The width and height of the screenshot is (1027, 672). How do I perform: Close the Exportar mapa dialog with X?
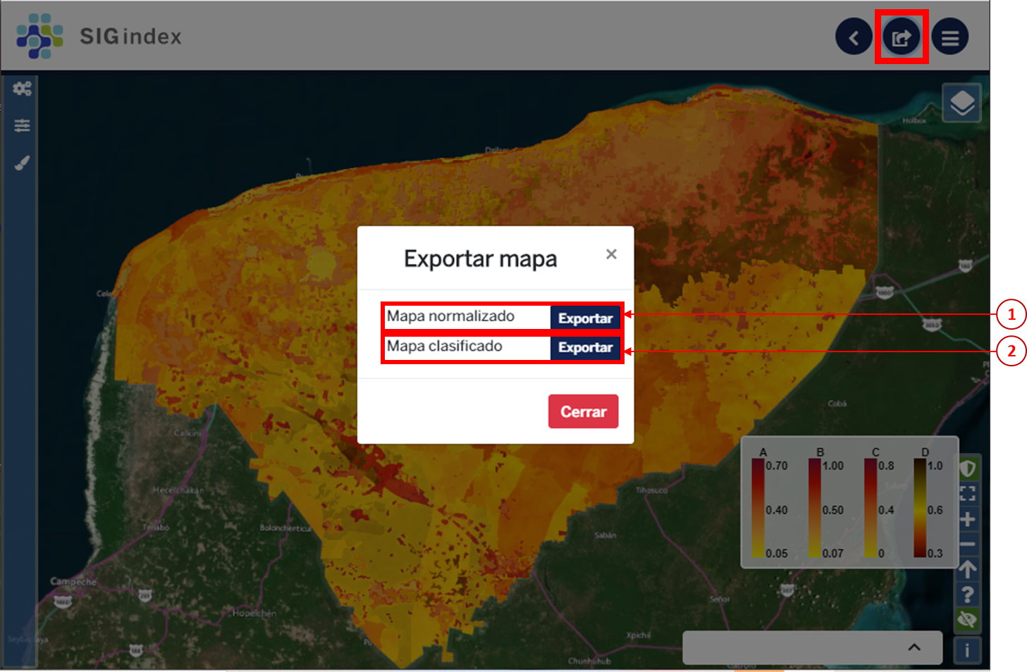pos(611,254)
